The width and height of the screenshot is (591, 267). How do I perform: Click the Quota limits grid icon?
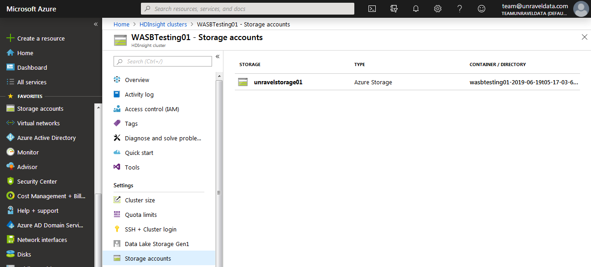coord(117,215)
